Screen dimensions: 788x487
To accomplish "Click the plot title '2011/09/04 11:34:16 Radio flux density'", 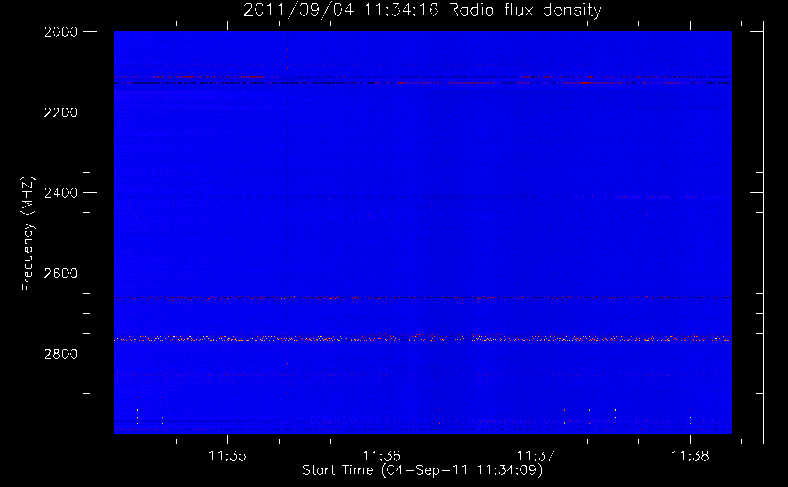I will coord(422,10).
